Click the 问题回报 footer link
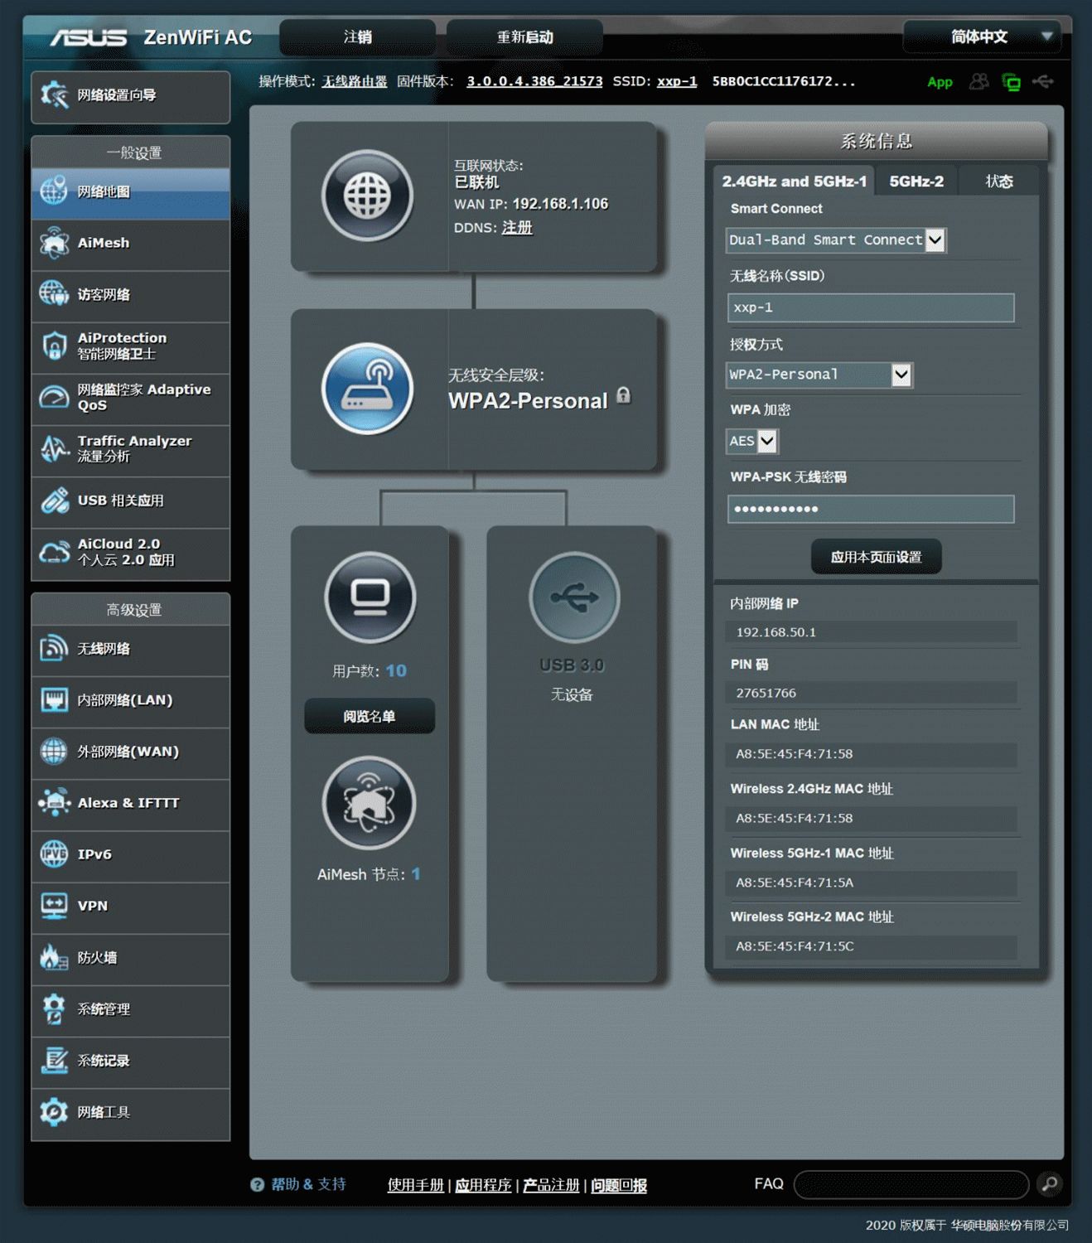Image resolution: width=1092 pixels, height=1243 pixels. pyautogui.click(x=619, y=1185)
